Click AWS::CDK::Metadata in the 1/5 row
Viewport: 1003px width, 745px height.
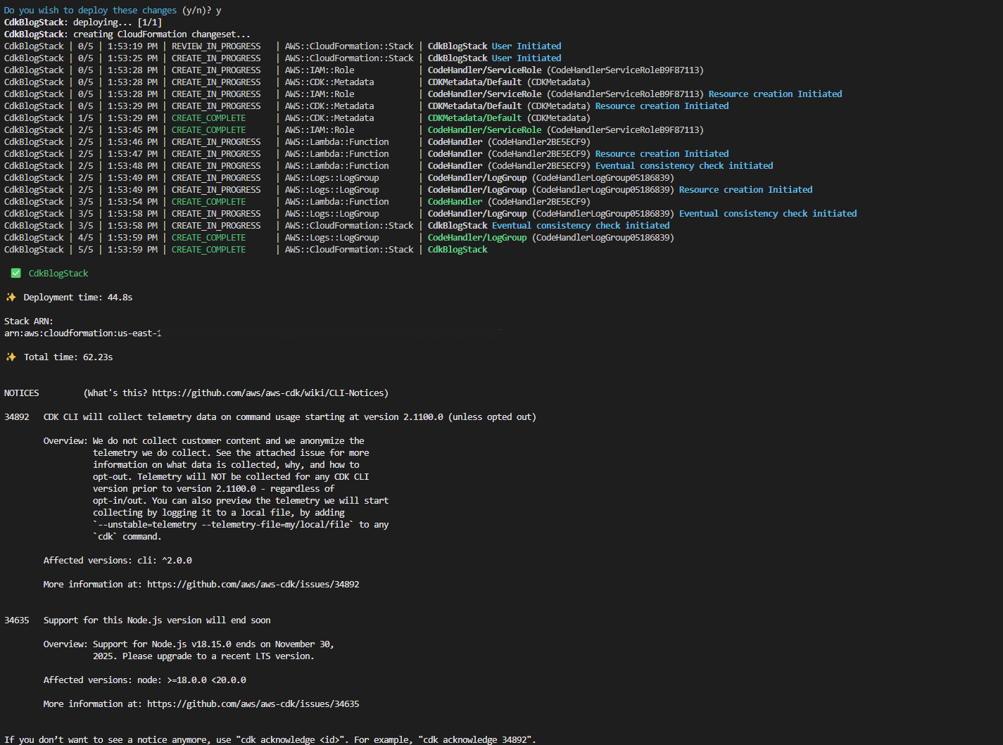click(x=329, y=117)
